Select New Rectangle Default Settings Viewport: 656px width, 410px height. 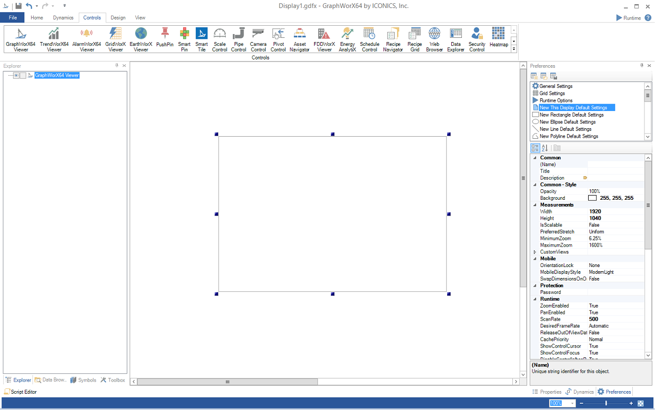click(x=571, y=115)
